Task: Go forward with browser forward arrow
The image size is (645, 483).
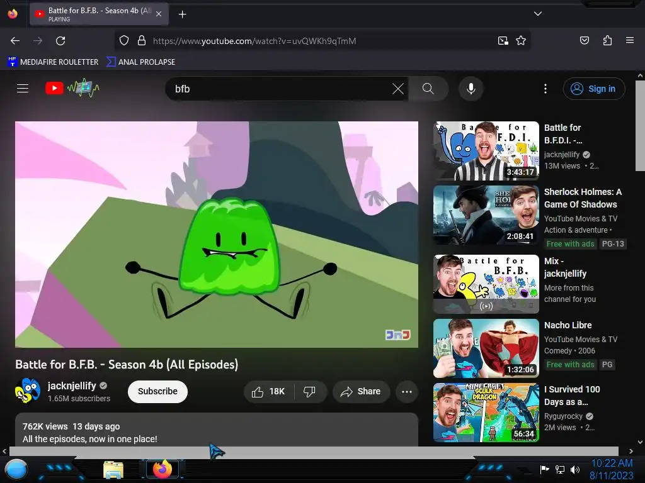Action: tap(38, 41)
